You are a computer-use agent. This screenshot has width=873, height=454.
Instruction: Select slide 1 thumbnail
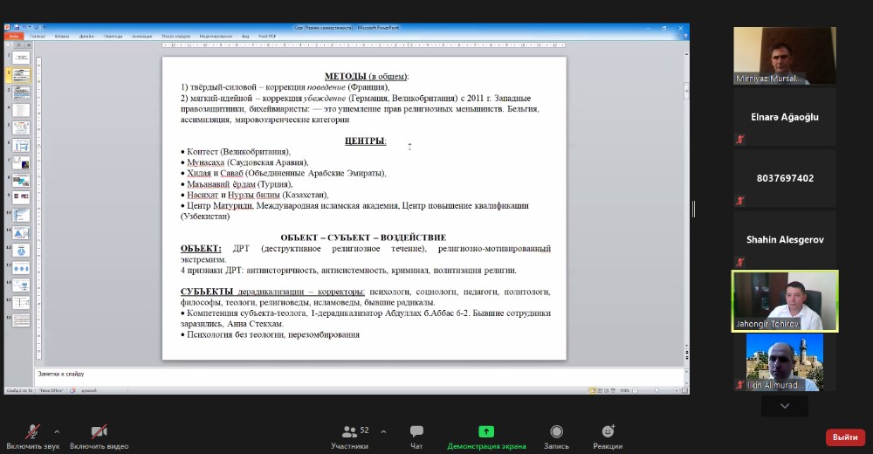point(21,58)
